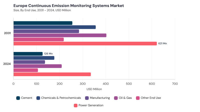Screen dimensions: 200x112
Task: Select the 2024 Power Generation bar
Action: [x=52, y=74]
